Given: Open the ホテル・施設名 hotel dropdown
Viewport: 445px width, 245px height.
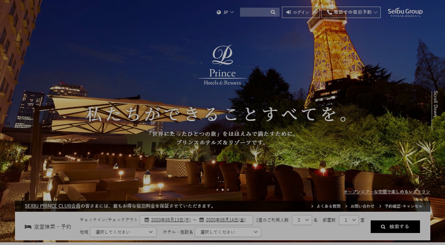Looking at the screenshot, I should [x=228, y=232].
